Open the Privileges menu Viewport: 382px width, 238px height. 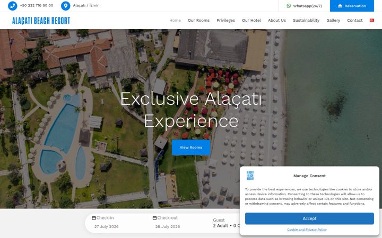(226, 21)
